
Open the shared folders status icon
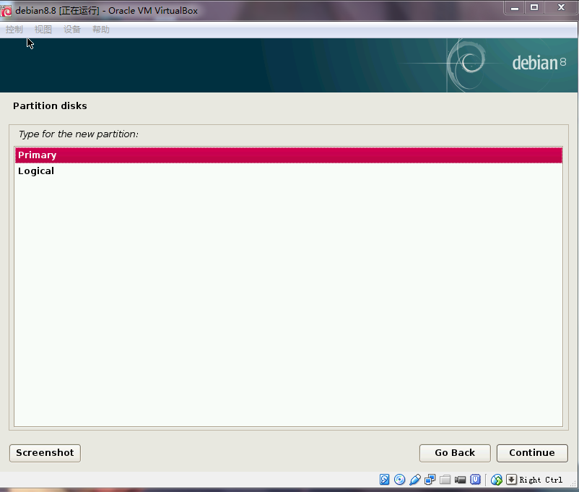445,480
